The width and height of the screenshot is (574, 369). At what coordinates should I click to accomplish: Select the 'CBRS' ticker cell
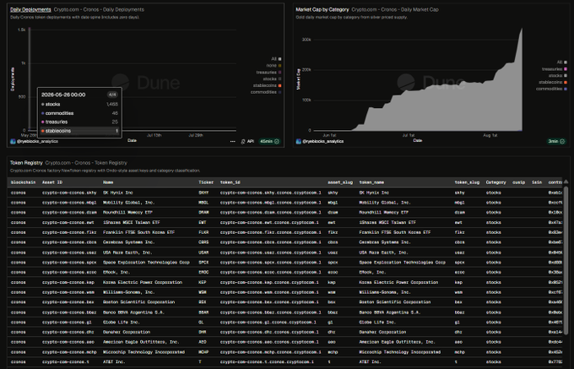click(x=203, y=242)
